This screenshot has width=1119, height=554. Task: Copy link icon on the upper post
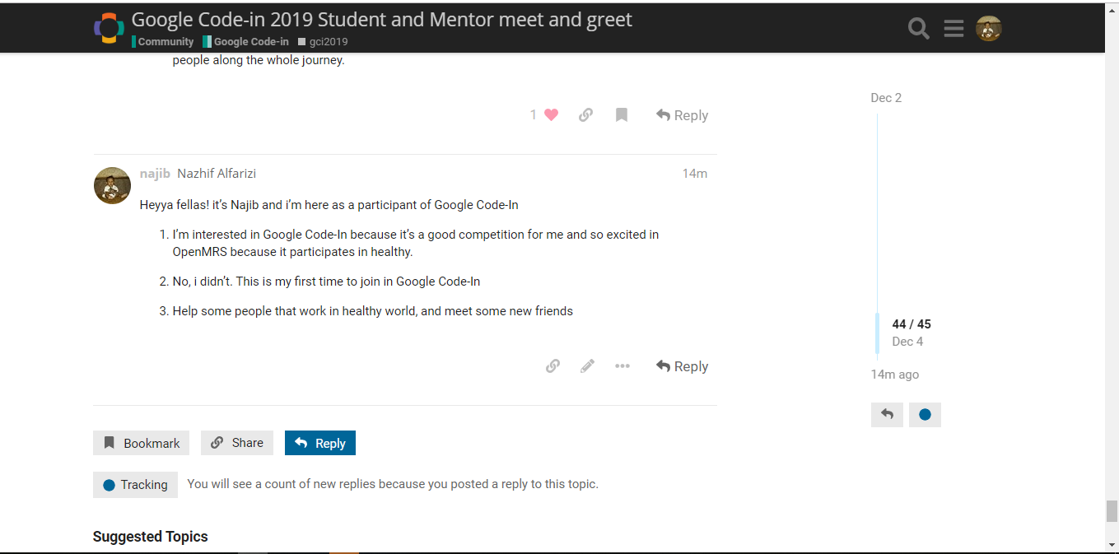pyautogui.click(x=585, y=115)
